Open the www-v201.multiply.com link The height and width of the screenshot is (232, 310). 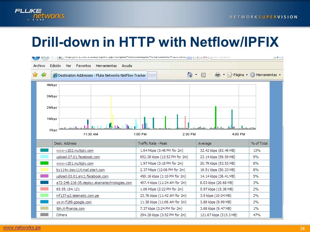point(75,163)
